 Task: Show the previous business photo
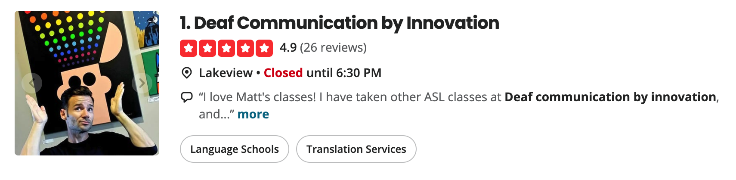coord(32,83)
